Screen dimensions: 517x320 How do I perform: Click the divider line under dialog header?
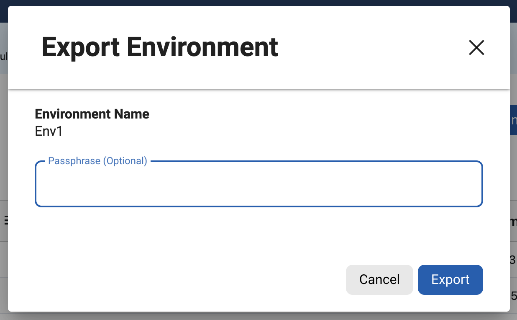[258, 89]
